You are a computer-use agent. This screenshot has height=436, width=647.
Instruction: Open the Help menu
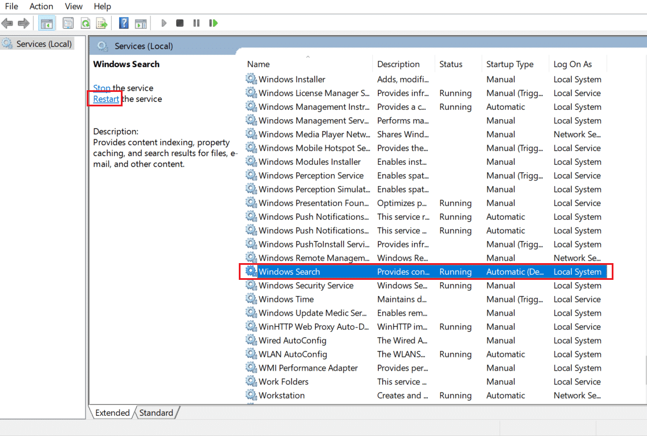(x=102, y=6)
